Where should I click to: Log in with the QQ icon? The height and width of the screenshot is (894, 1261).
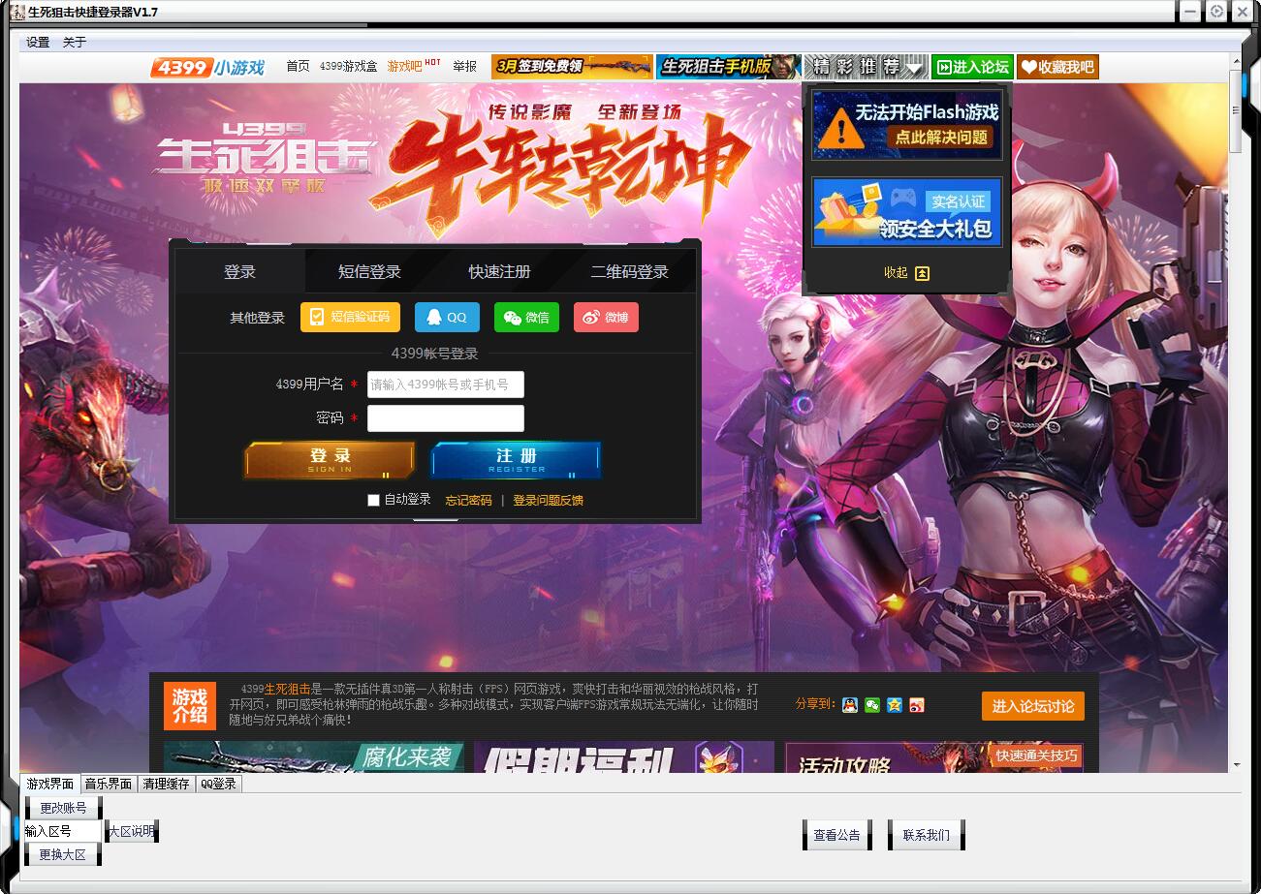(446, 317)
